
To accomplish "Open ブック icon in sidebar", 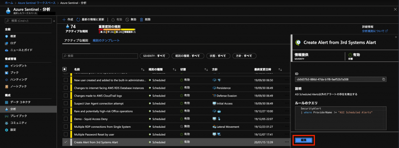I will pos(7,73).
